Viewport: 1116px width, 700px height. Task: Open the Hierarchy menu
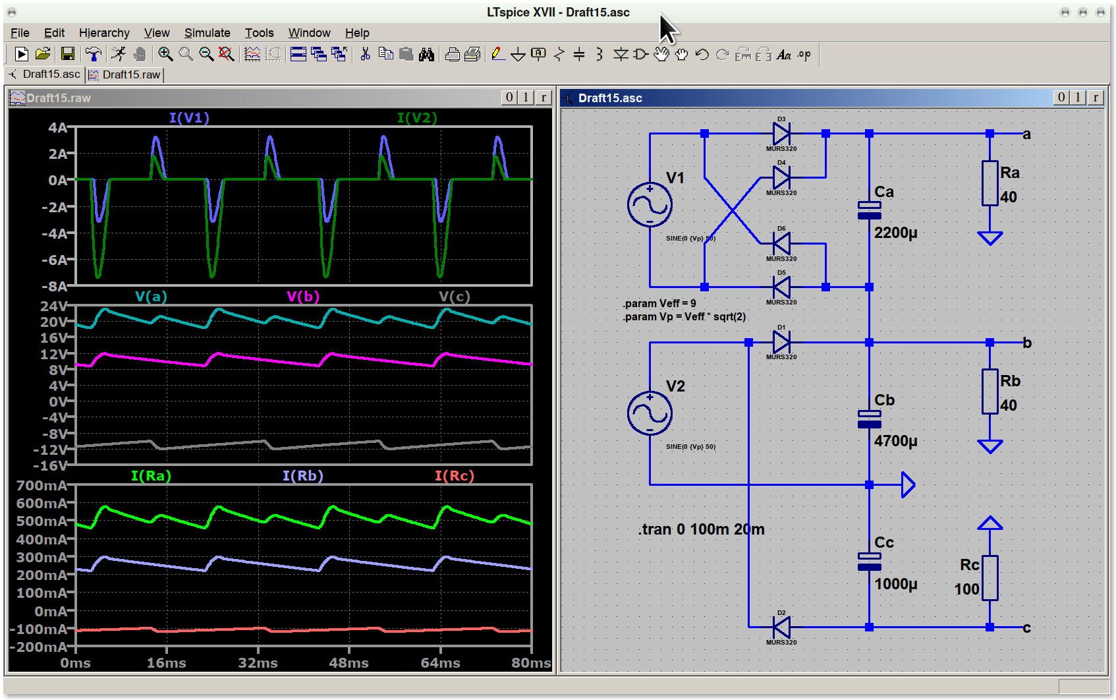[104, 33]
